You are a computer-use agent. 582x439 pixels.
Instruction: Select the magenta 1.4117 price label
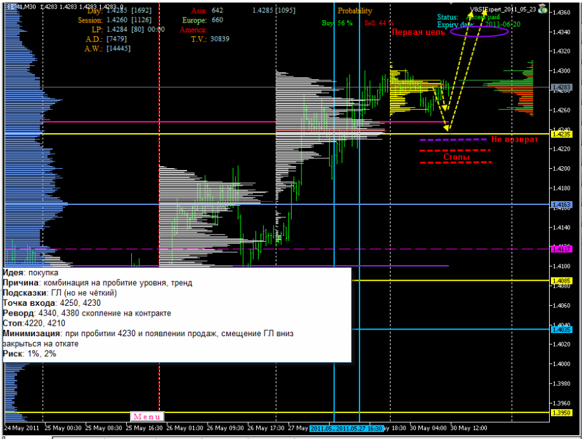point(562,249)
